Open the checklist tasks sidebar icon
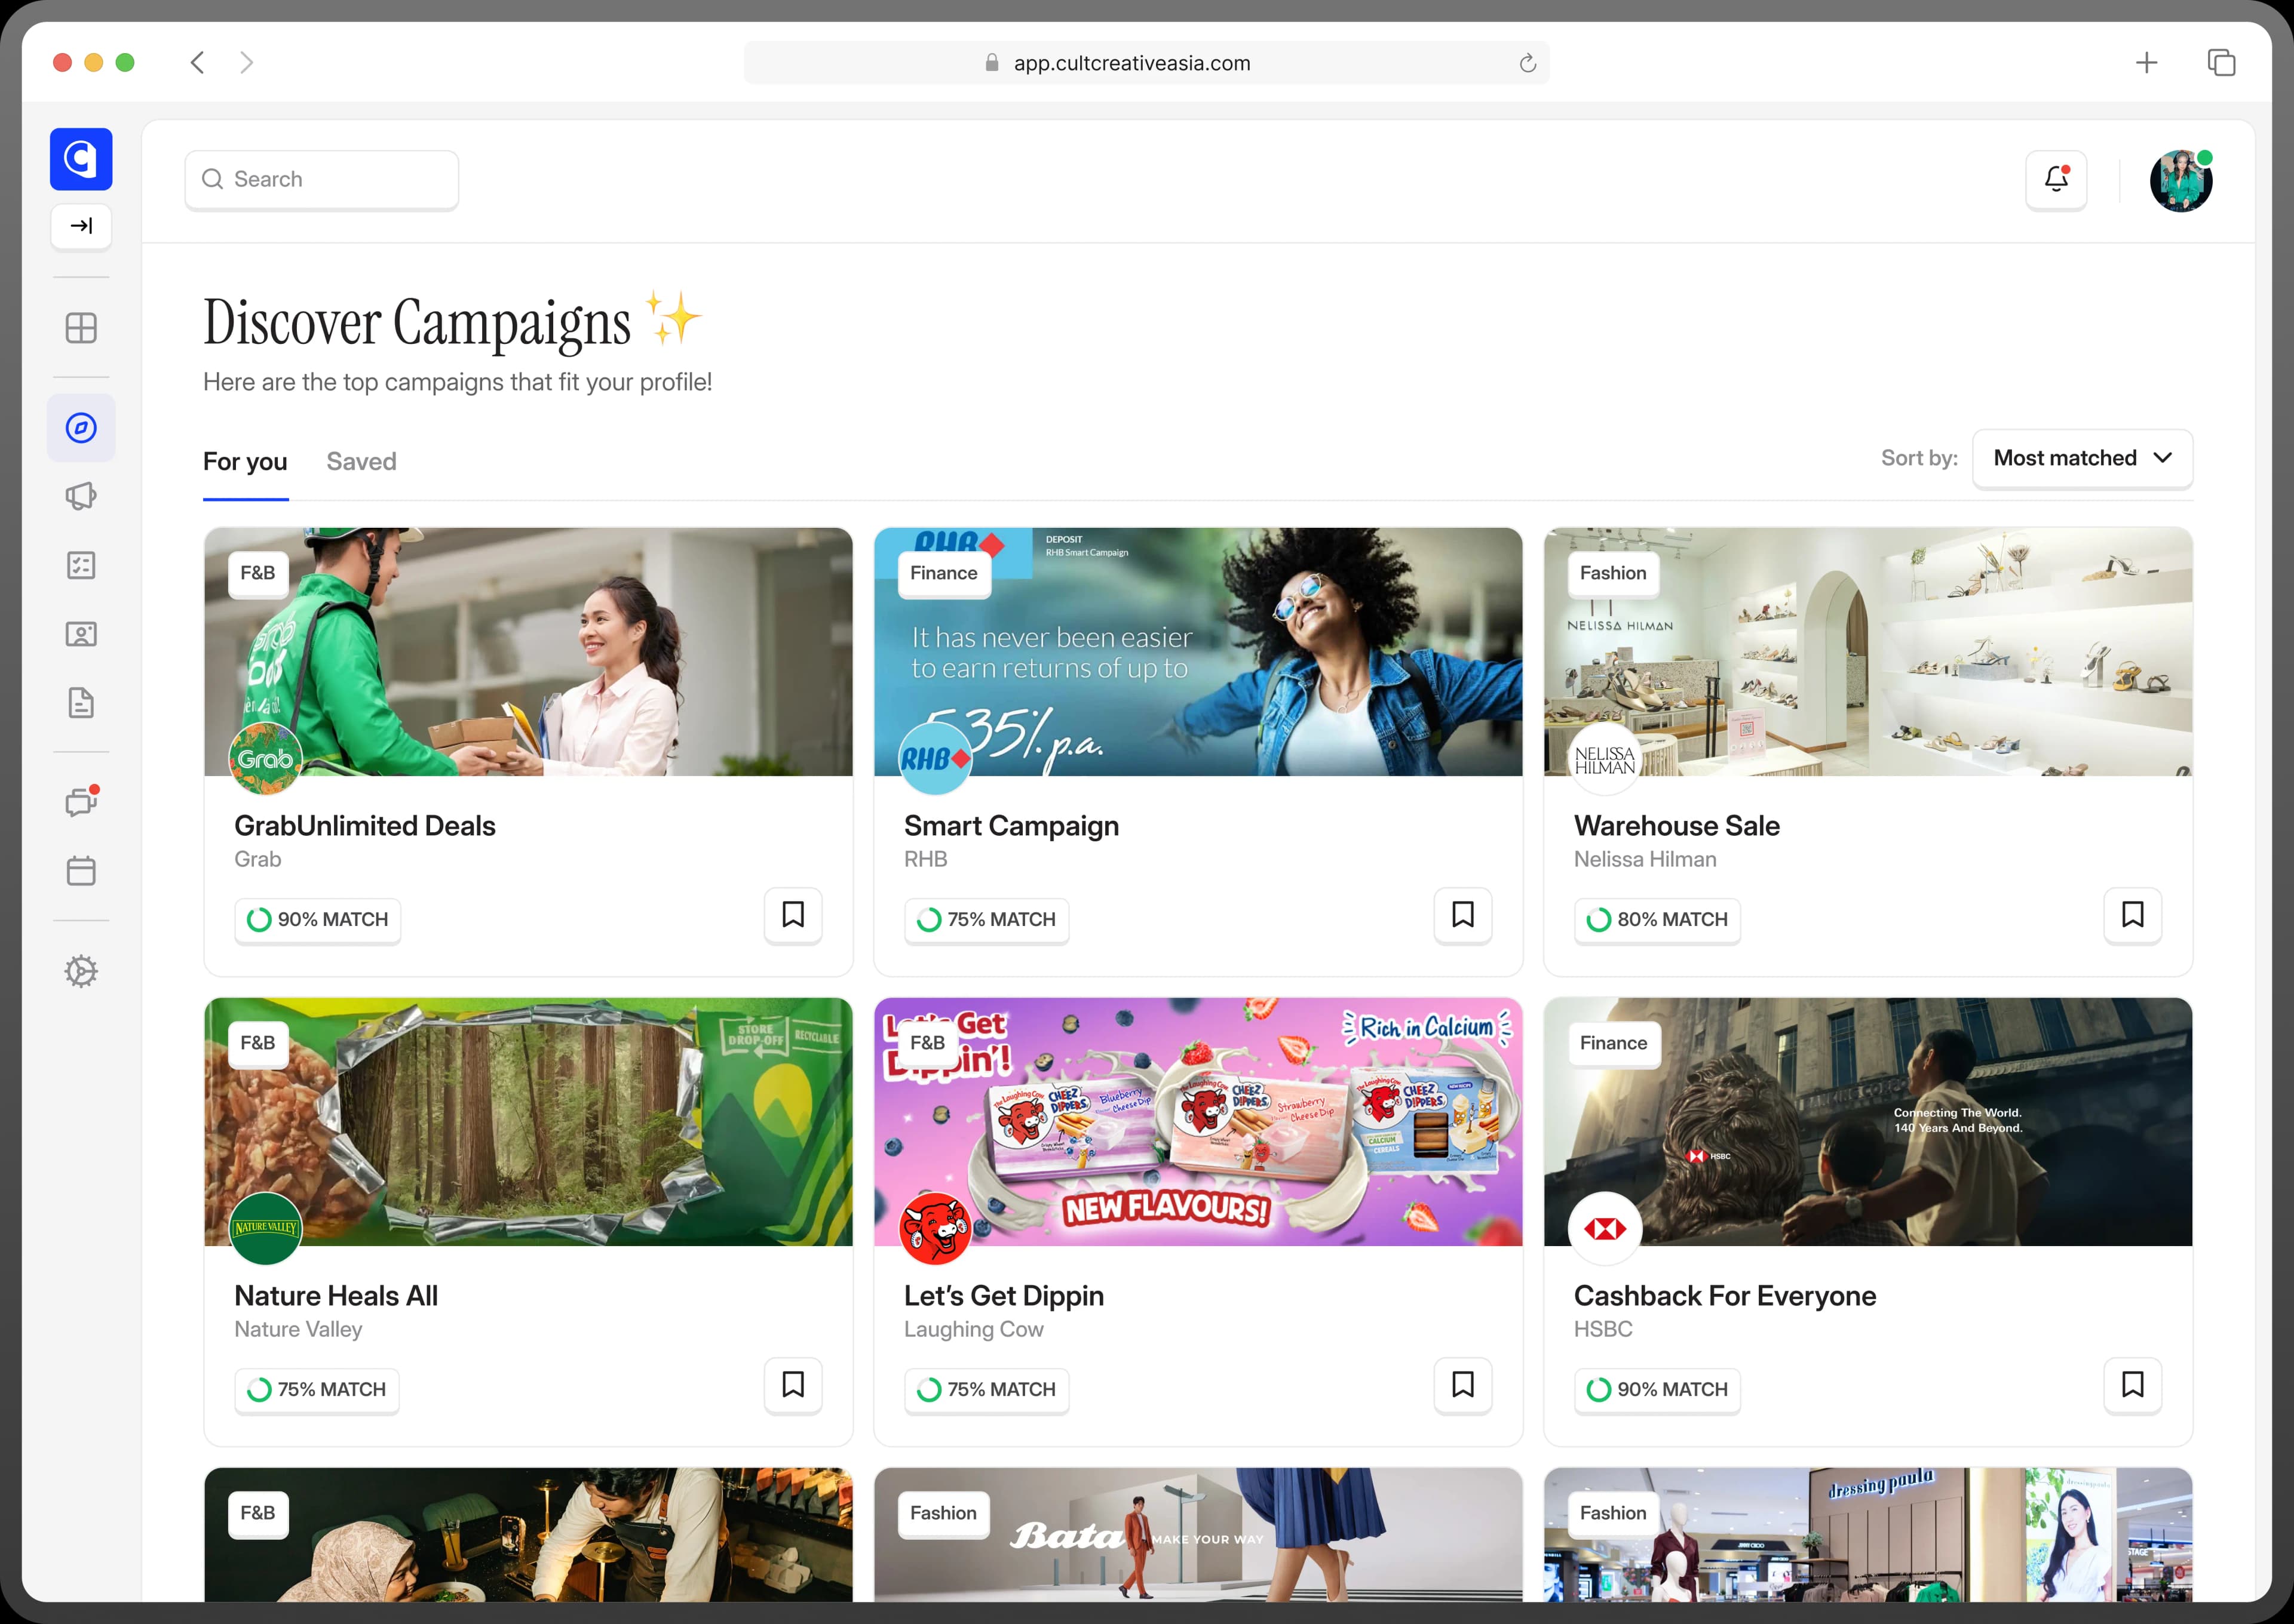Screen dimensions: 2294x1624 pyautogui.click(x=81, y=565)
